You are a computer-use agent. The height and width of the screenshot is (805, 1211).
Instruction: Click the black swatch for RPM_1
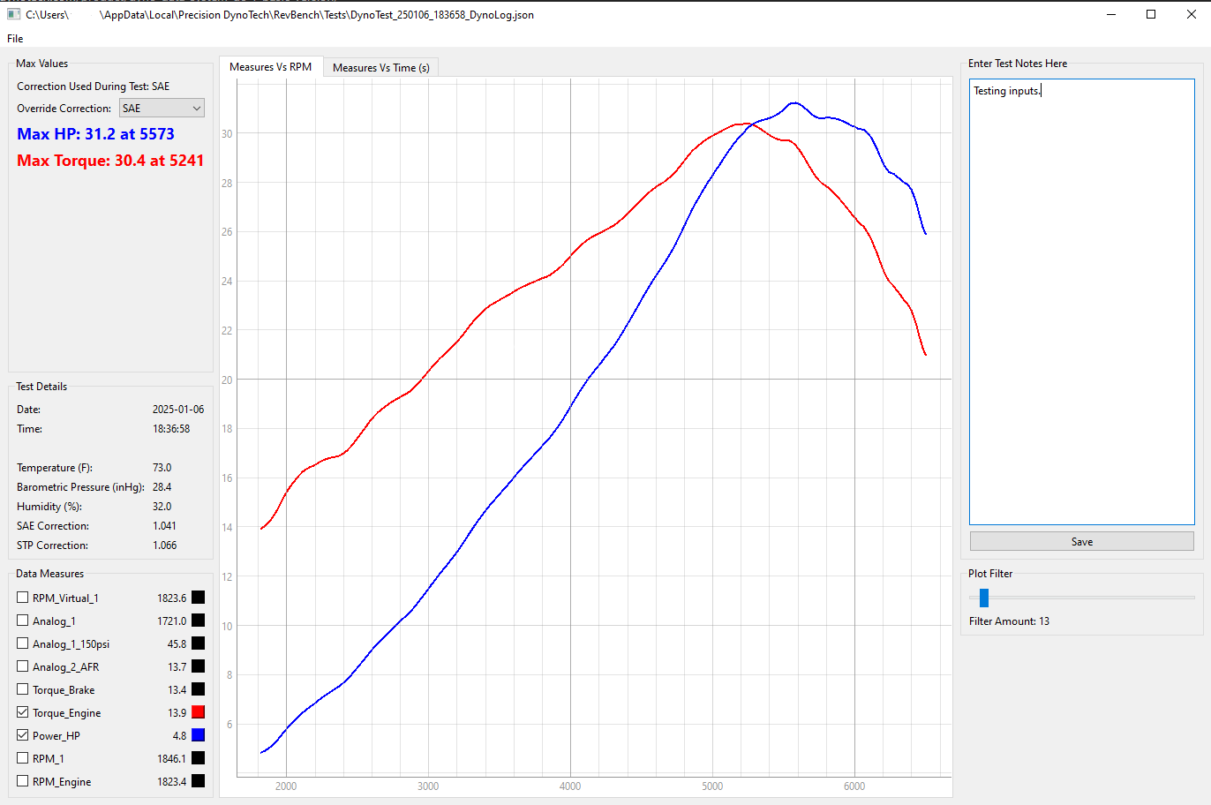pyautogui.click(x=199, y=758)
